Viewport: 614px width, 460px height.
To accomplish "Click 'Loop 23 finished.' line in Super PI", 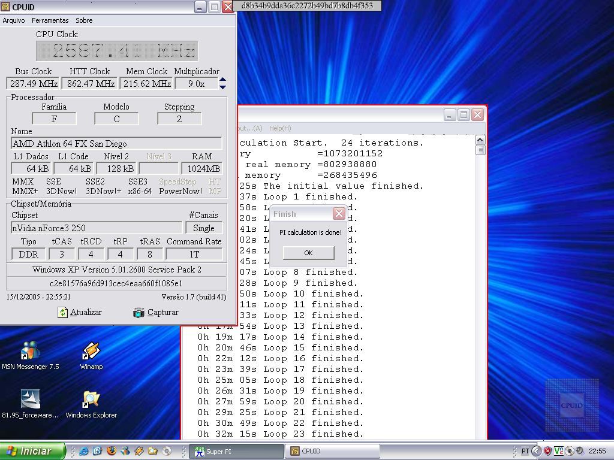I will coord(281,434).
